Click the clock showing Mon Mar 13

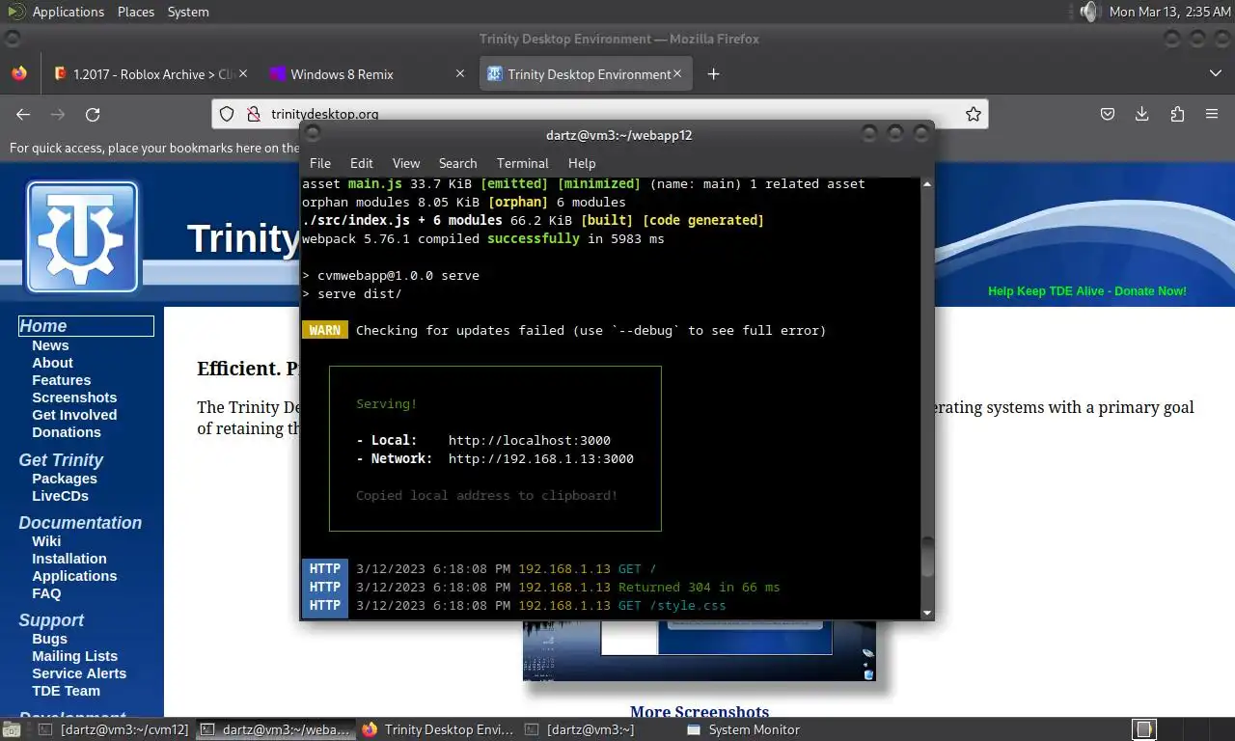(x=1169, y=12)
